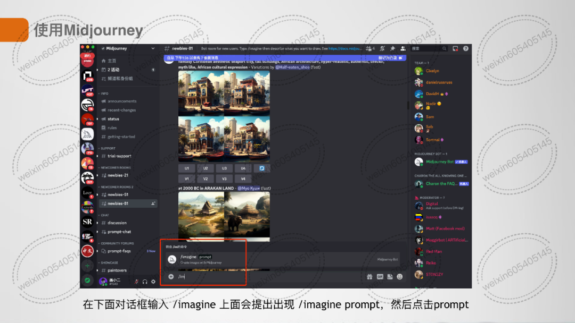This screenshot has height=323, width=575.
Task: Open Midjourney server dropdown menu
Action: click(153, 48)
